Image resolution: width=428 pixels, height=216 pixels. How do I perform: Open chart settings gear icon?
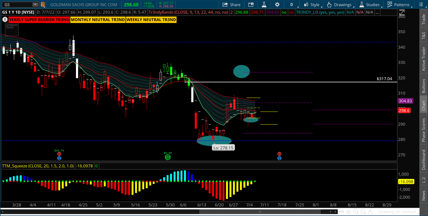point(277,5)
